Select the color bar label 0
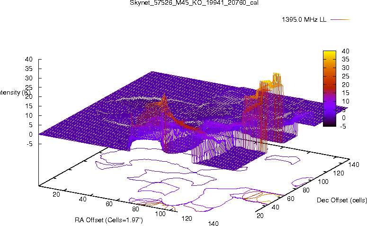Viewport: 367px width, 226px height. point(344,118)
